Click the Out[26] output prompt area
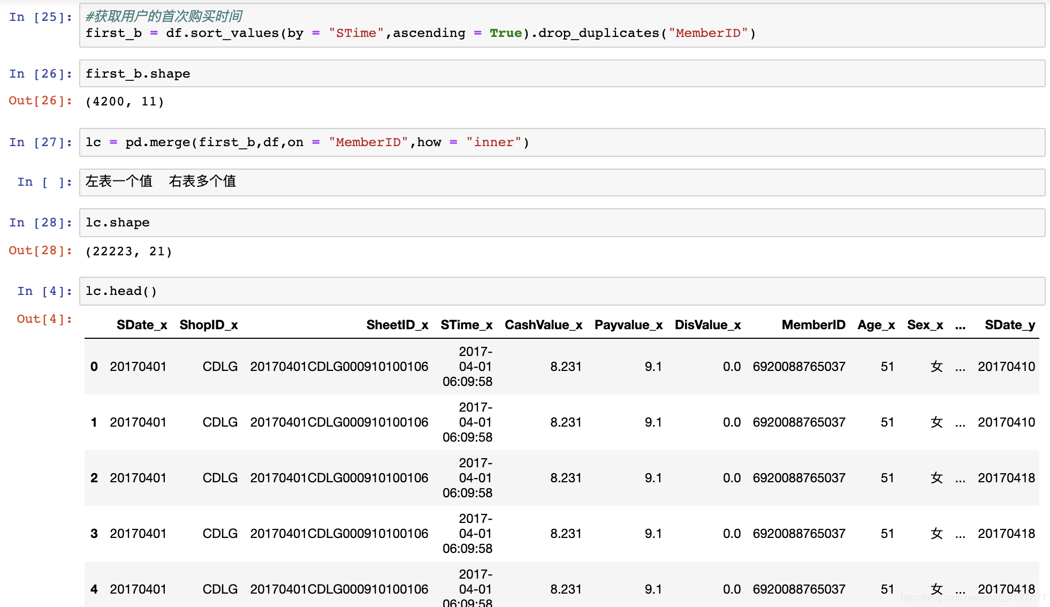This screenshot has width=1050, height=607. click(41, 101)
